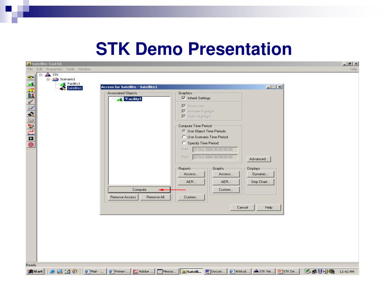This screenshot has height=291, width=388.
Task: Open Windows Media Player quick launch icon
Action: tap(75, 272)
